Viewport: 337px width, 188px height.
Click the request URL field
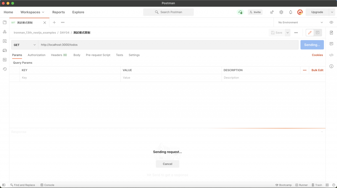click(168, 45)
